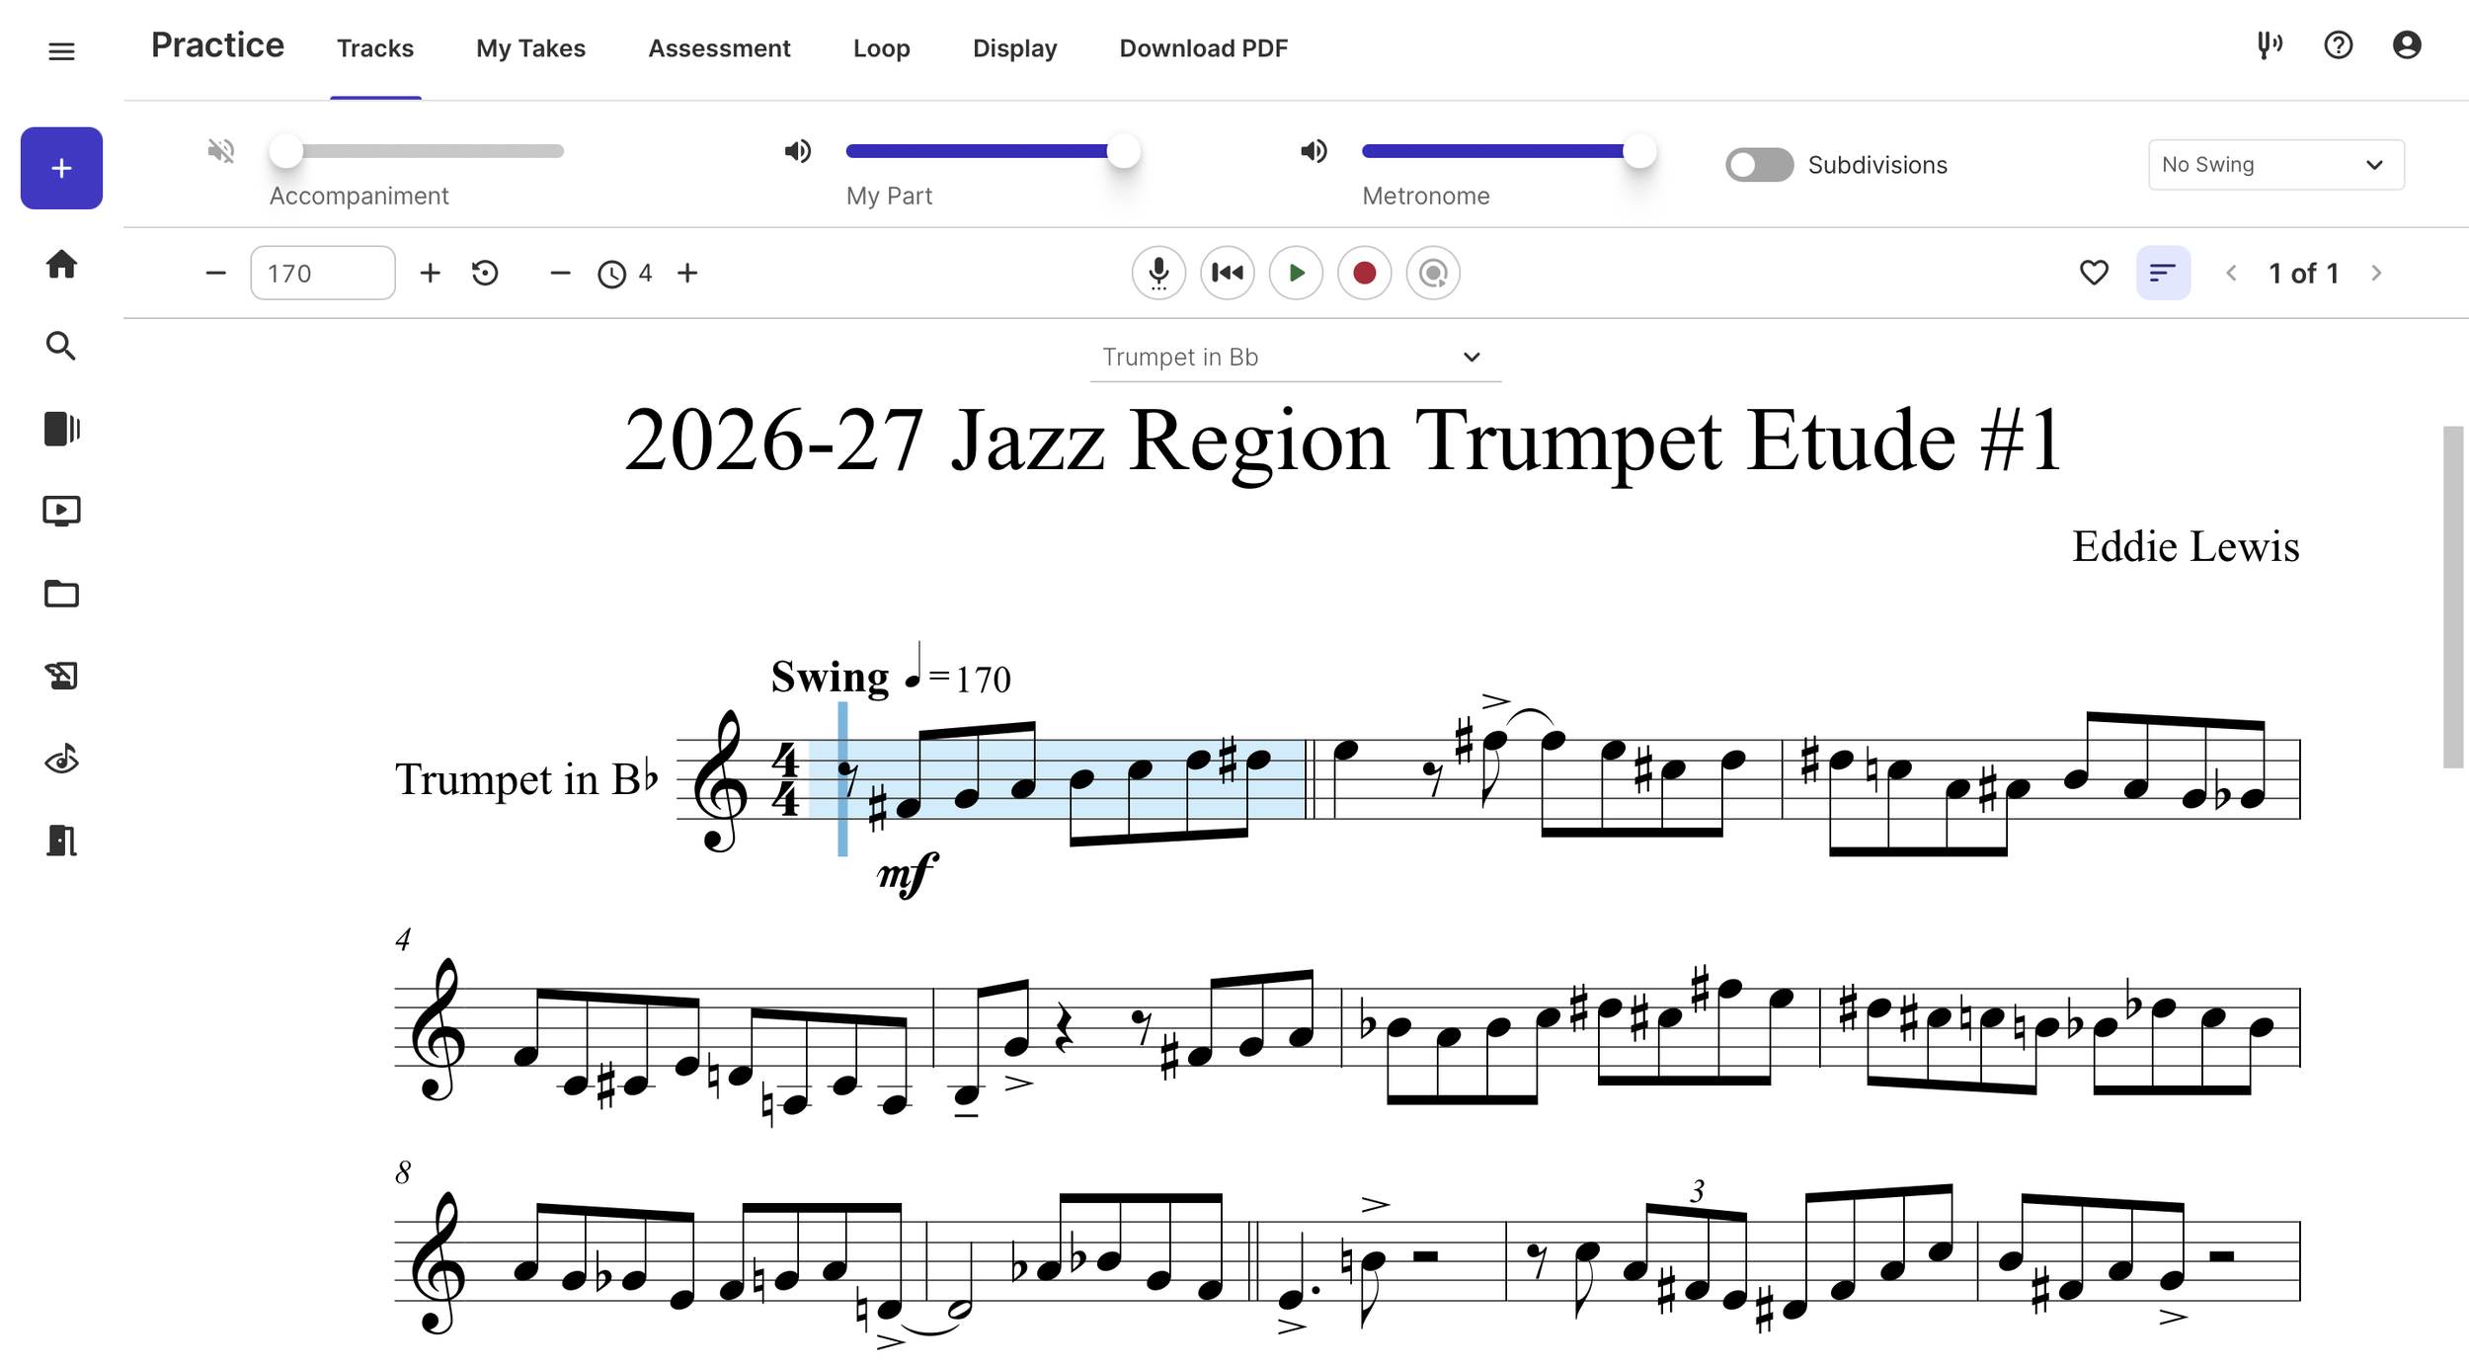
Task: Toggle the highlighted lines view button
Action: coord(2163,273)
